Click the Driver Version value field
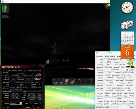 point(119,88)
